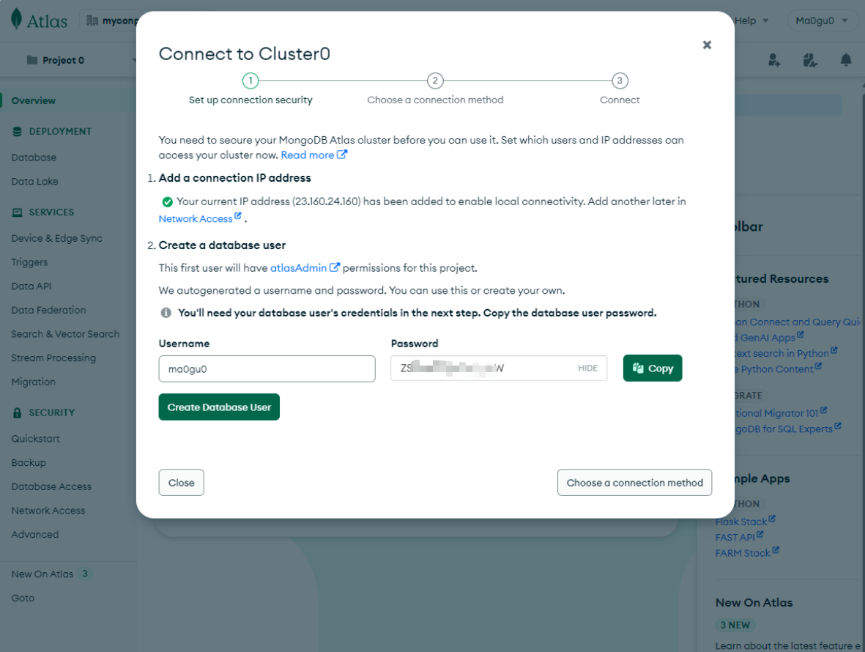The image size is (865, 652).
Task: Open the Help dropdown menu
Action: (751, 21)
